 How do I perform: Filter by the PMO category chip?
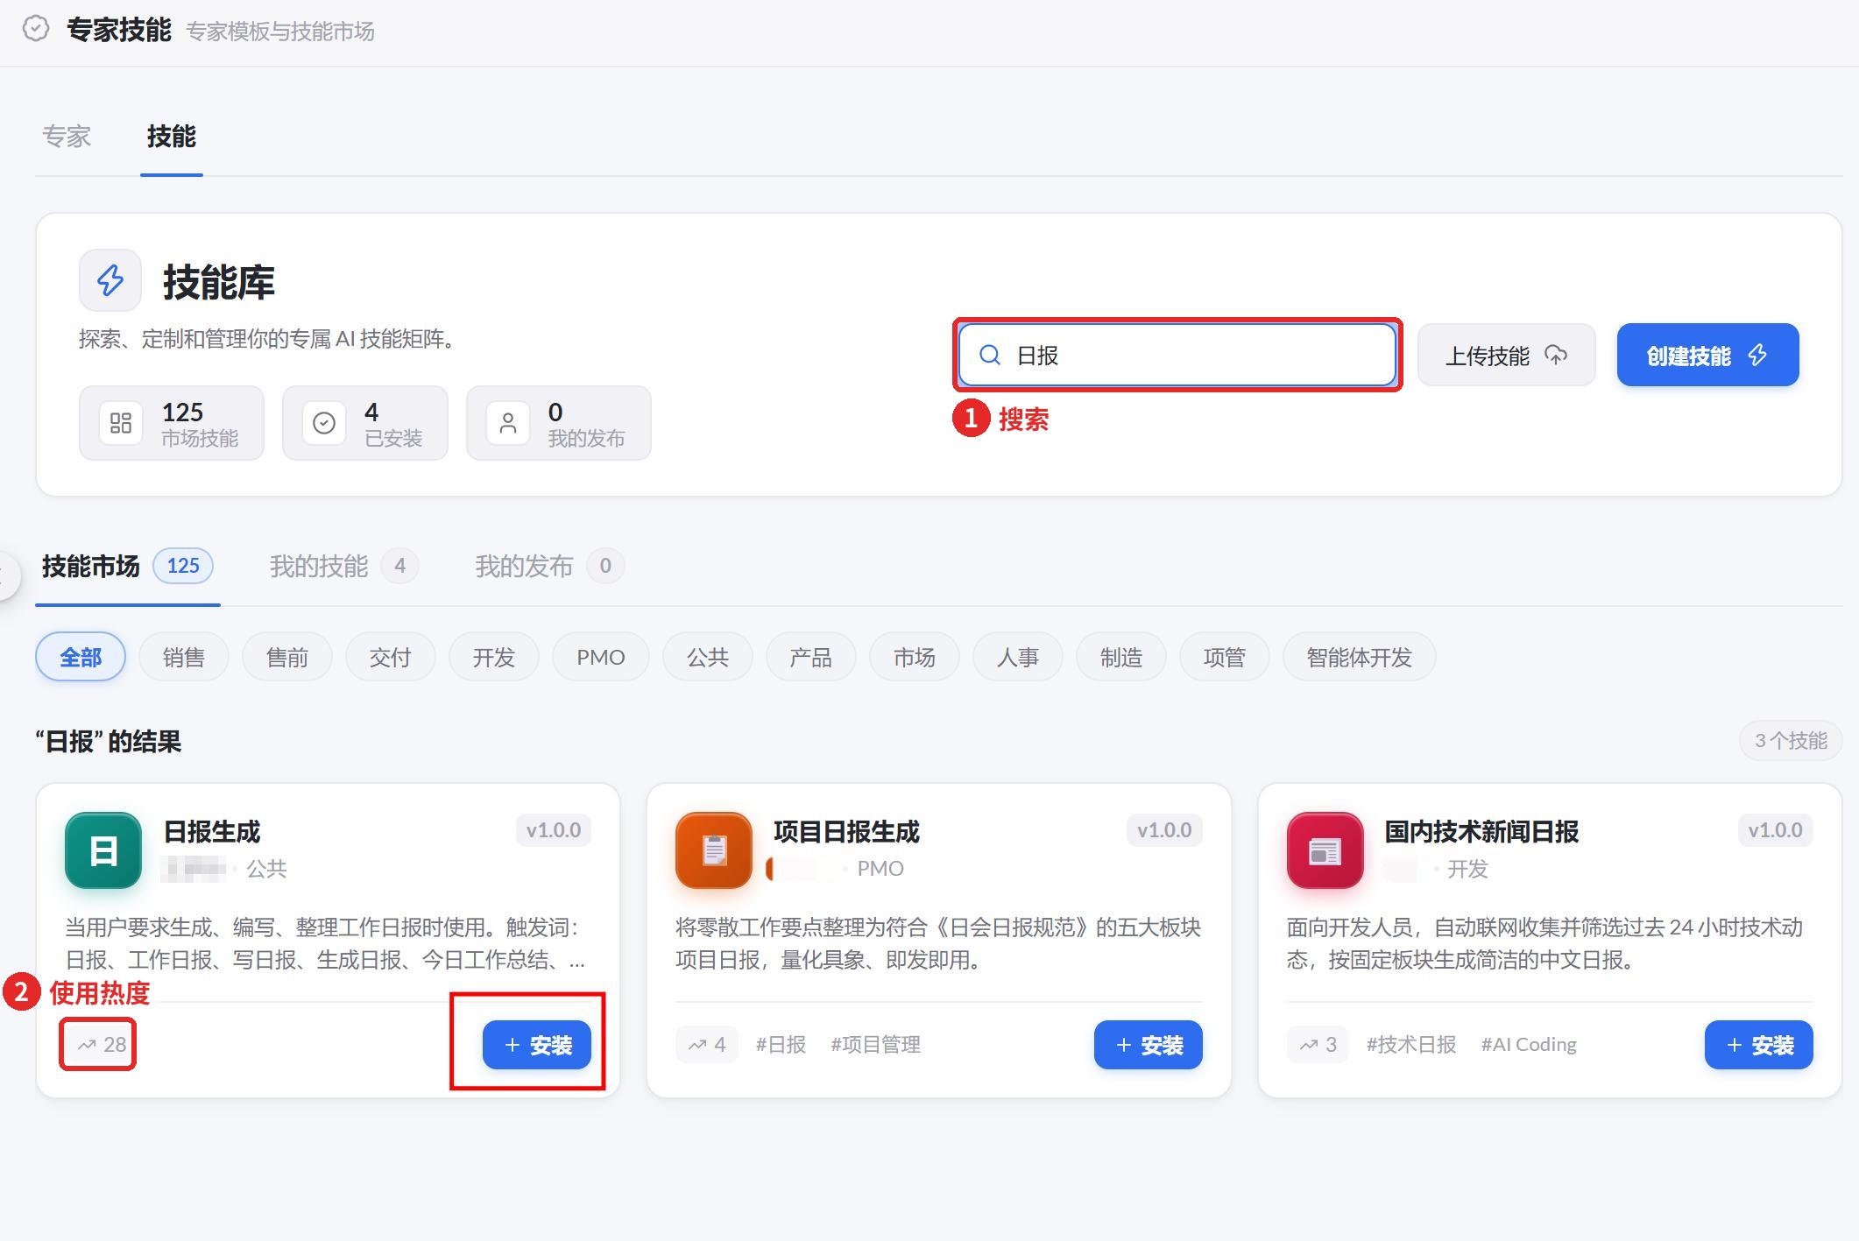[601, 657]
